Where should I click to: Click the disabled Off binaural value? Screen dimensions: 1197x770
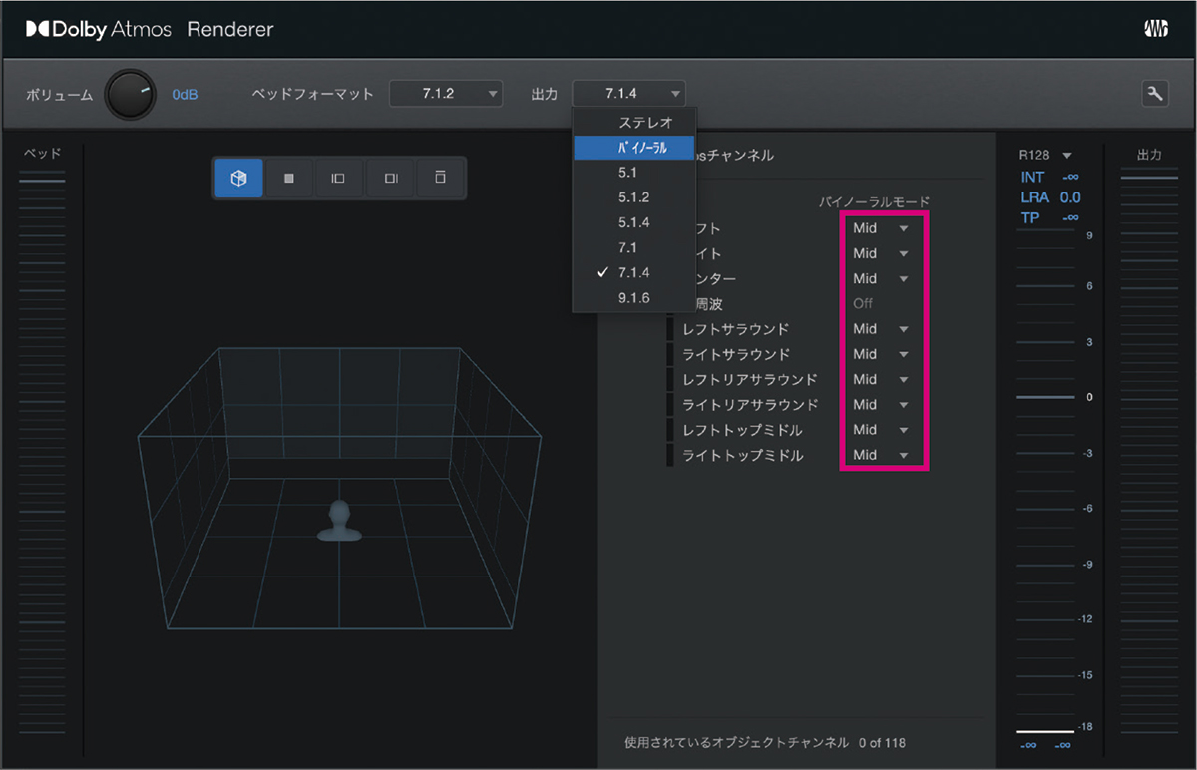864,303
